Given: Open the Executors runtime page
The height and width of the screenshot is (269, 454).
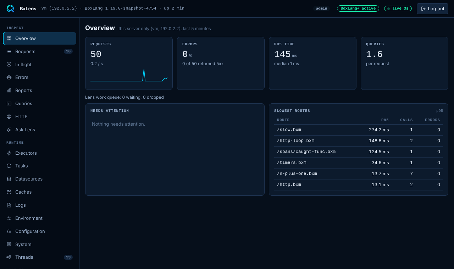Looking at the screenshot, I should tap(39, 153).
